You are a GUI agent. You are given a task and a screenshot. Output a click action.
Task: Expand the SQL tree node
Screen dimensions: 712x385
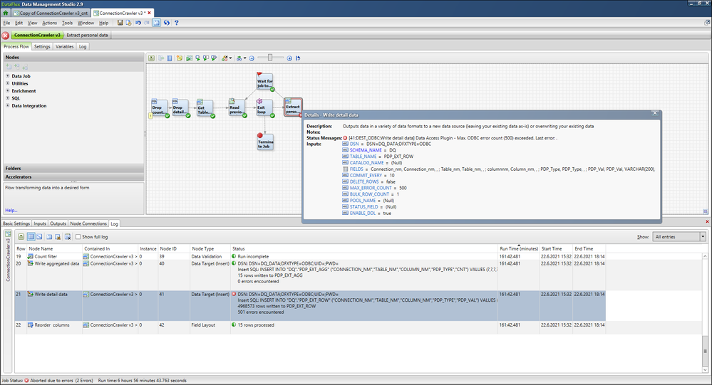(x=8, y=98)
